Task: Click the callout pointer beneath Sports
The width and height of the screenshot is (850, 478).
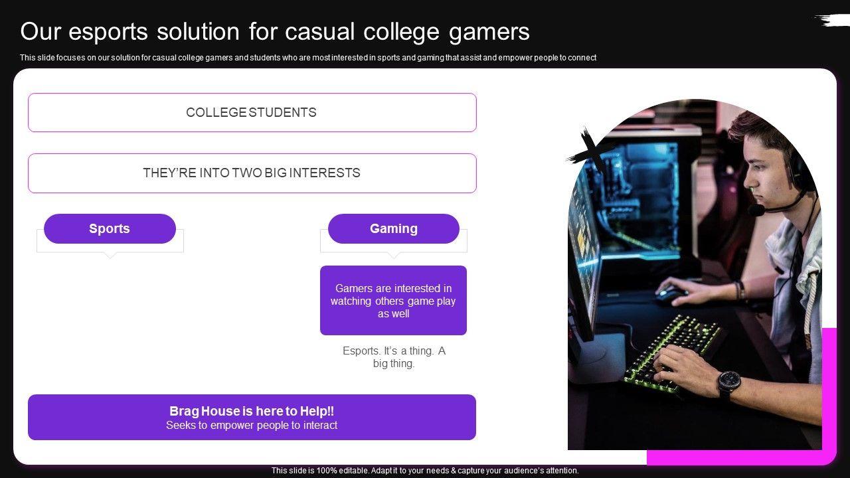Action: pos(110,255)
